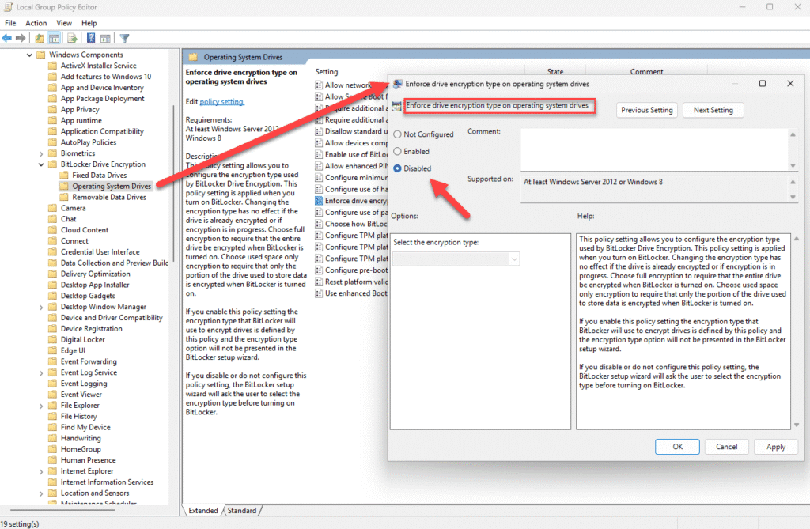Switch to the Standard tab
This screenshot has width=810, height=529.
pos(242,510)
